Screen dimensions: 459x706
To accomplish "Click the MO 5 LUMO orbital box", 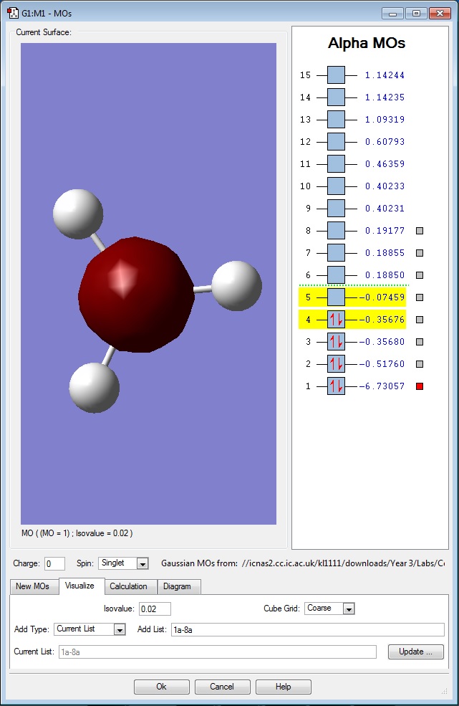I will tap(336, 297).
